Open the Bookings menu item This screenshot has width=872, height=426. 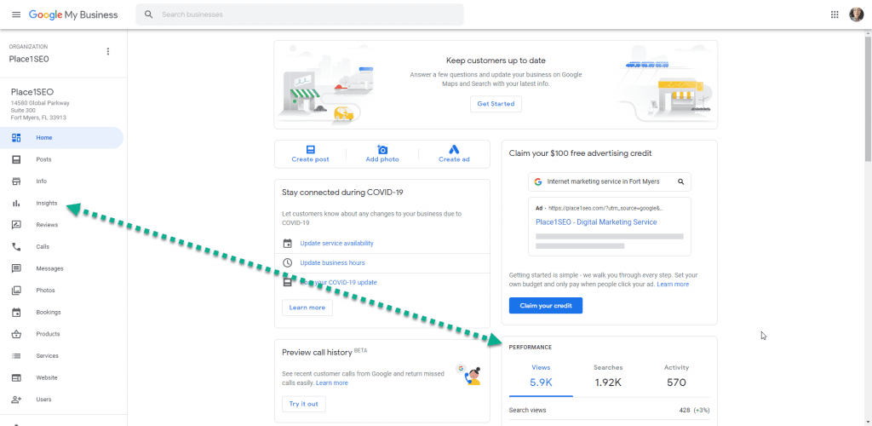click(x=61, y=312)
